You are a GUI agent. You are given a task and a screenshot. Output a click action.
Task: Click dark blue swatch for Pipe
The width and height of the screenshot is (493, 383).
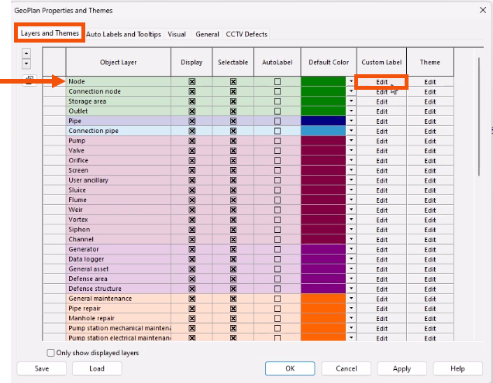[323, 121]
